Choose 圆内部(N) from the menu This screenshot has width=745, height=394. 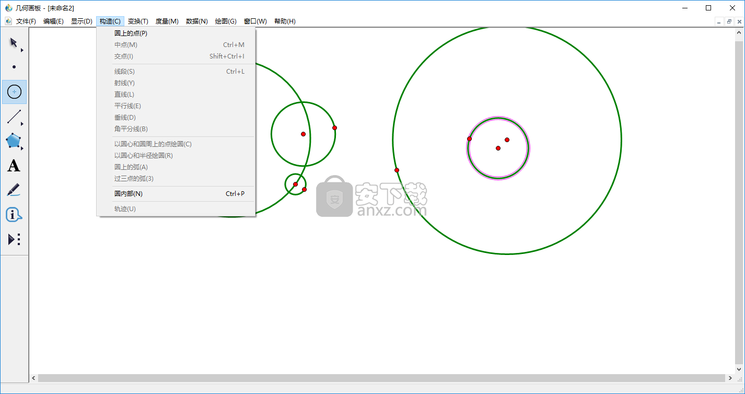point(176,194)
